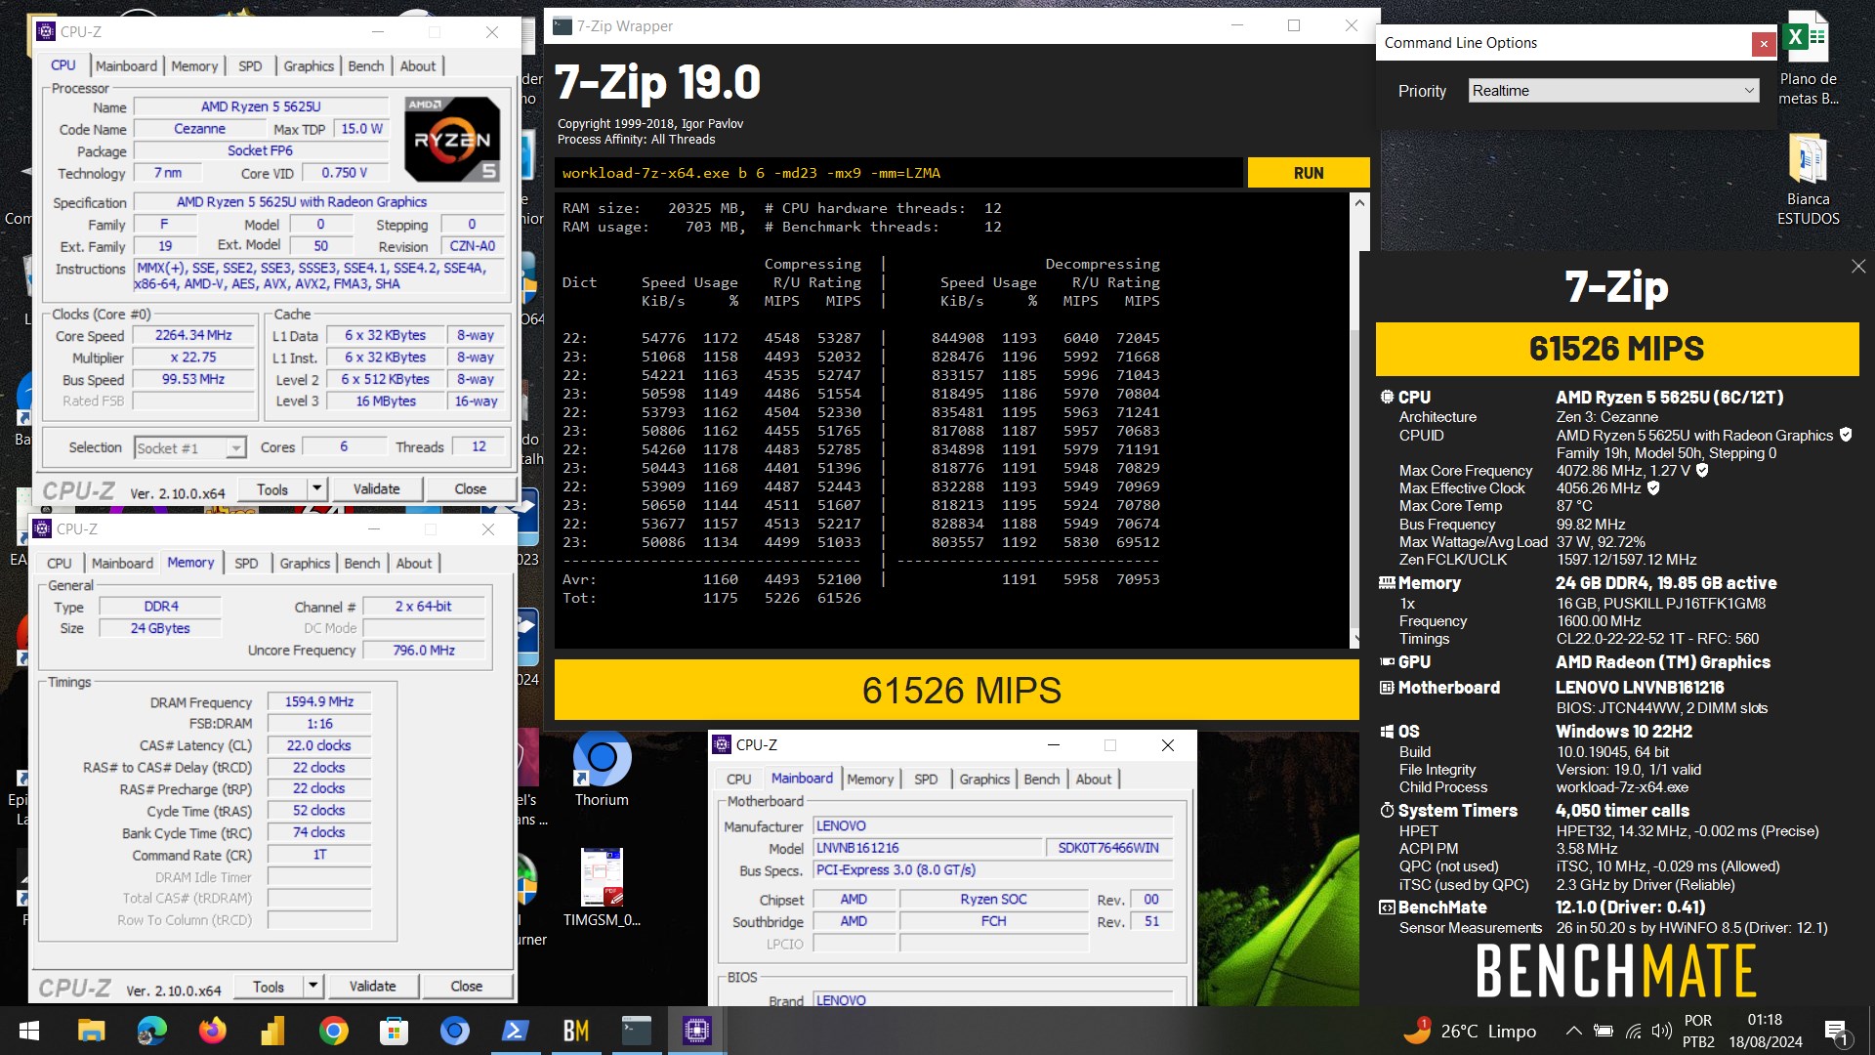Viewport: 1875px width, 1055px height.
Task: Open battery status tray icon
Action: tap(1603, 1031)
